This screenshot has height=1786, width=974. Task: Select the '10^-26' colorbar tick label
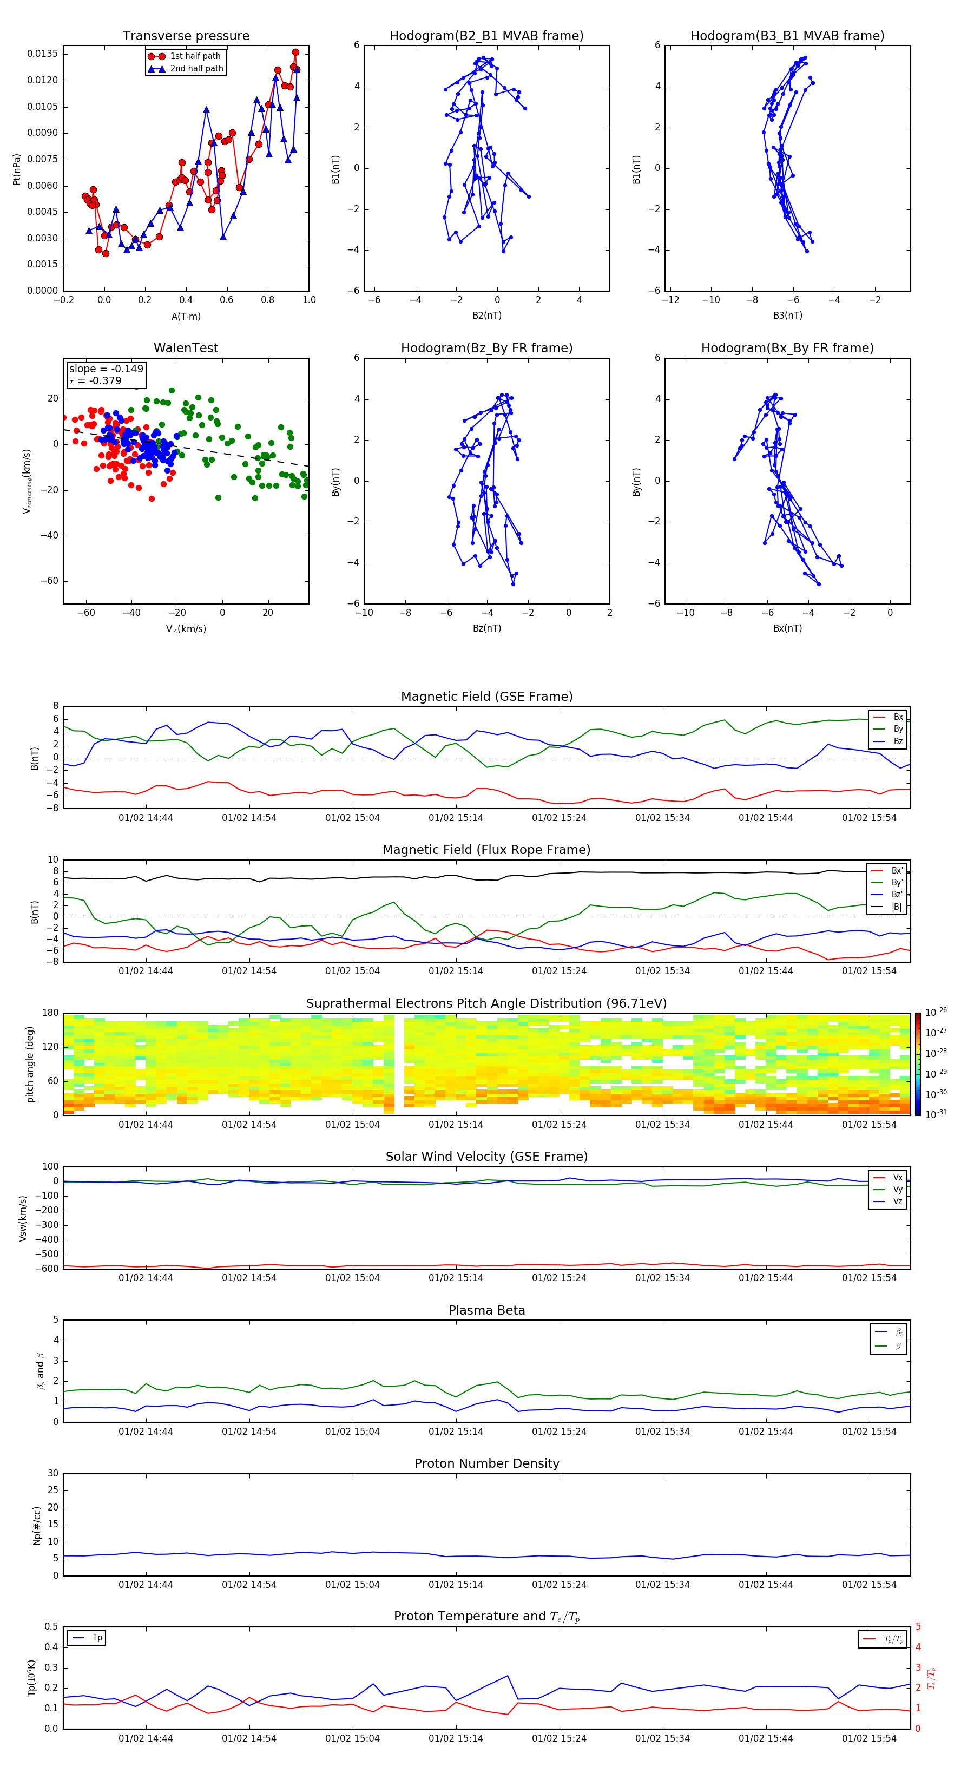[936, 1012]
